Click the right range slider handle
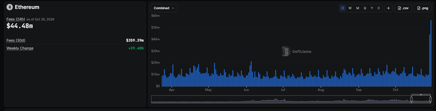 [431, 99]
